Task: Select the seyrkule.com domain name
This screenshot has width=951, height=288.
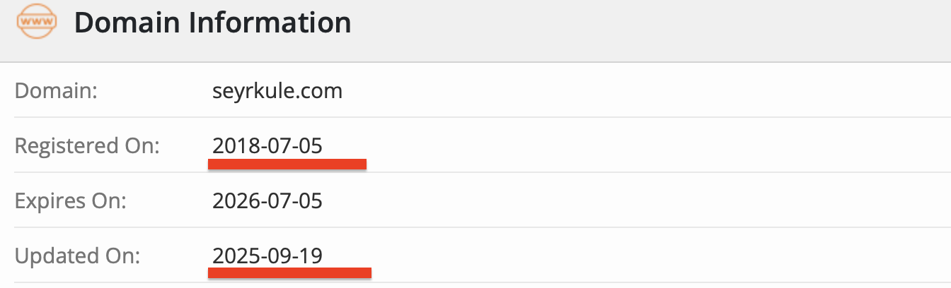Action: 277,91
